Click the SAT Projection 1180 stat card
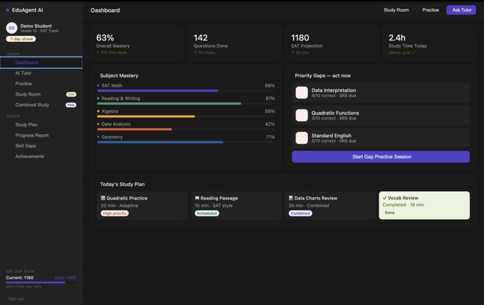Image resolution: width=484 pixels, height=305 pixels. click(x=332, y=44)
